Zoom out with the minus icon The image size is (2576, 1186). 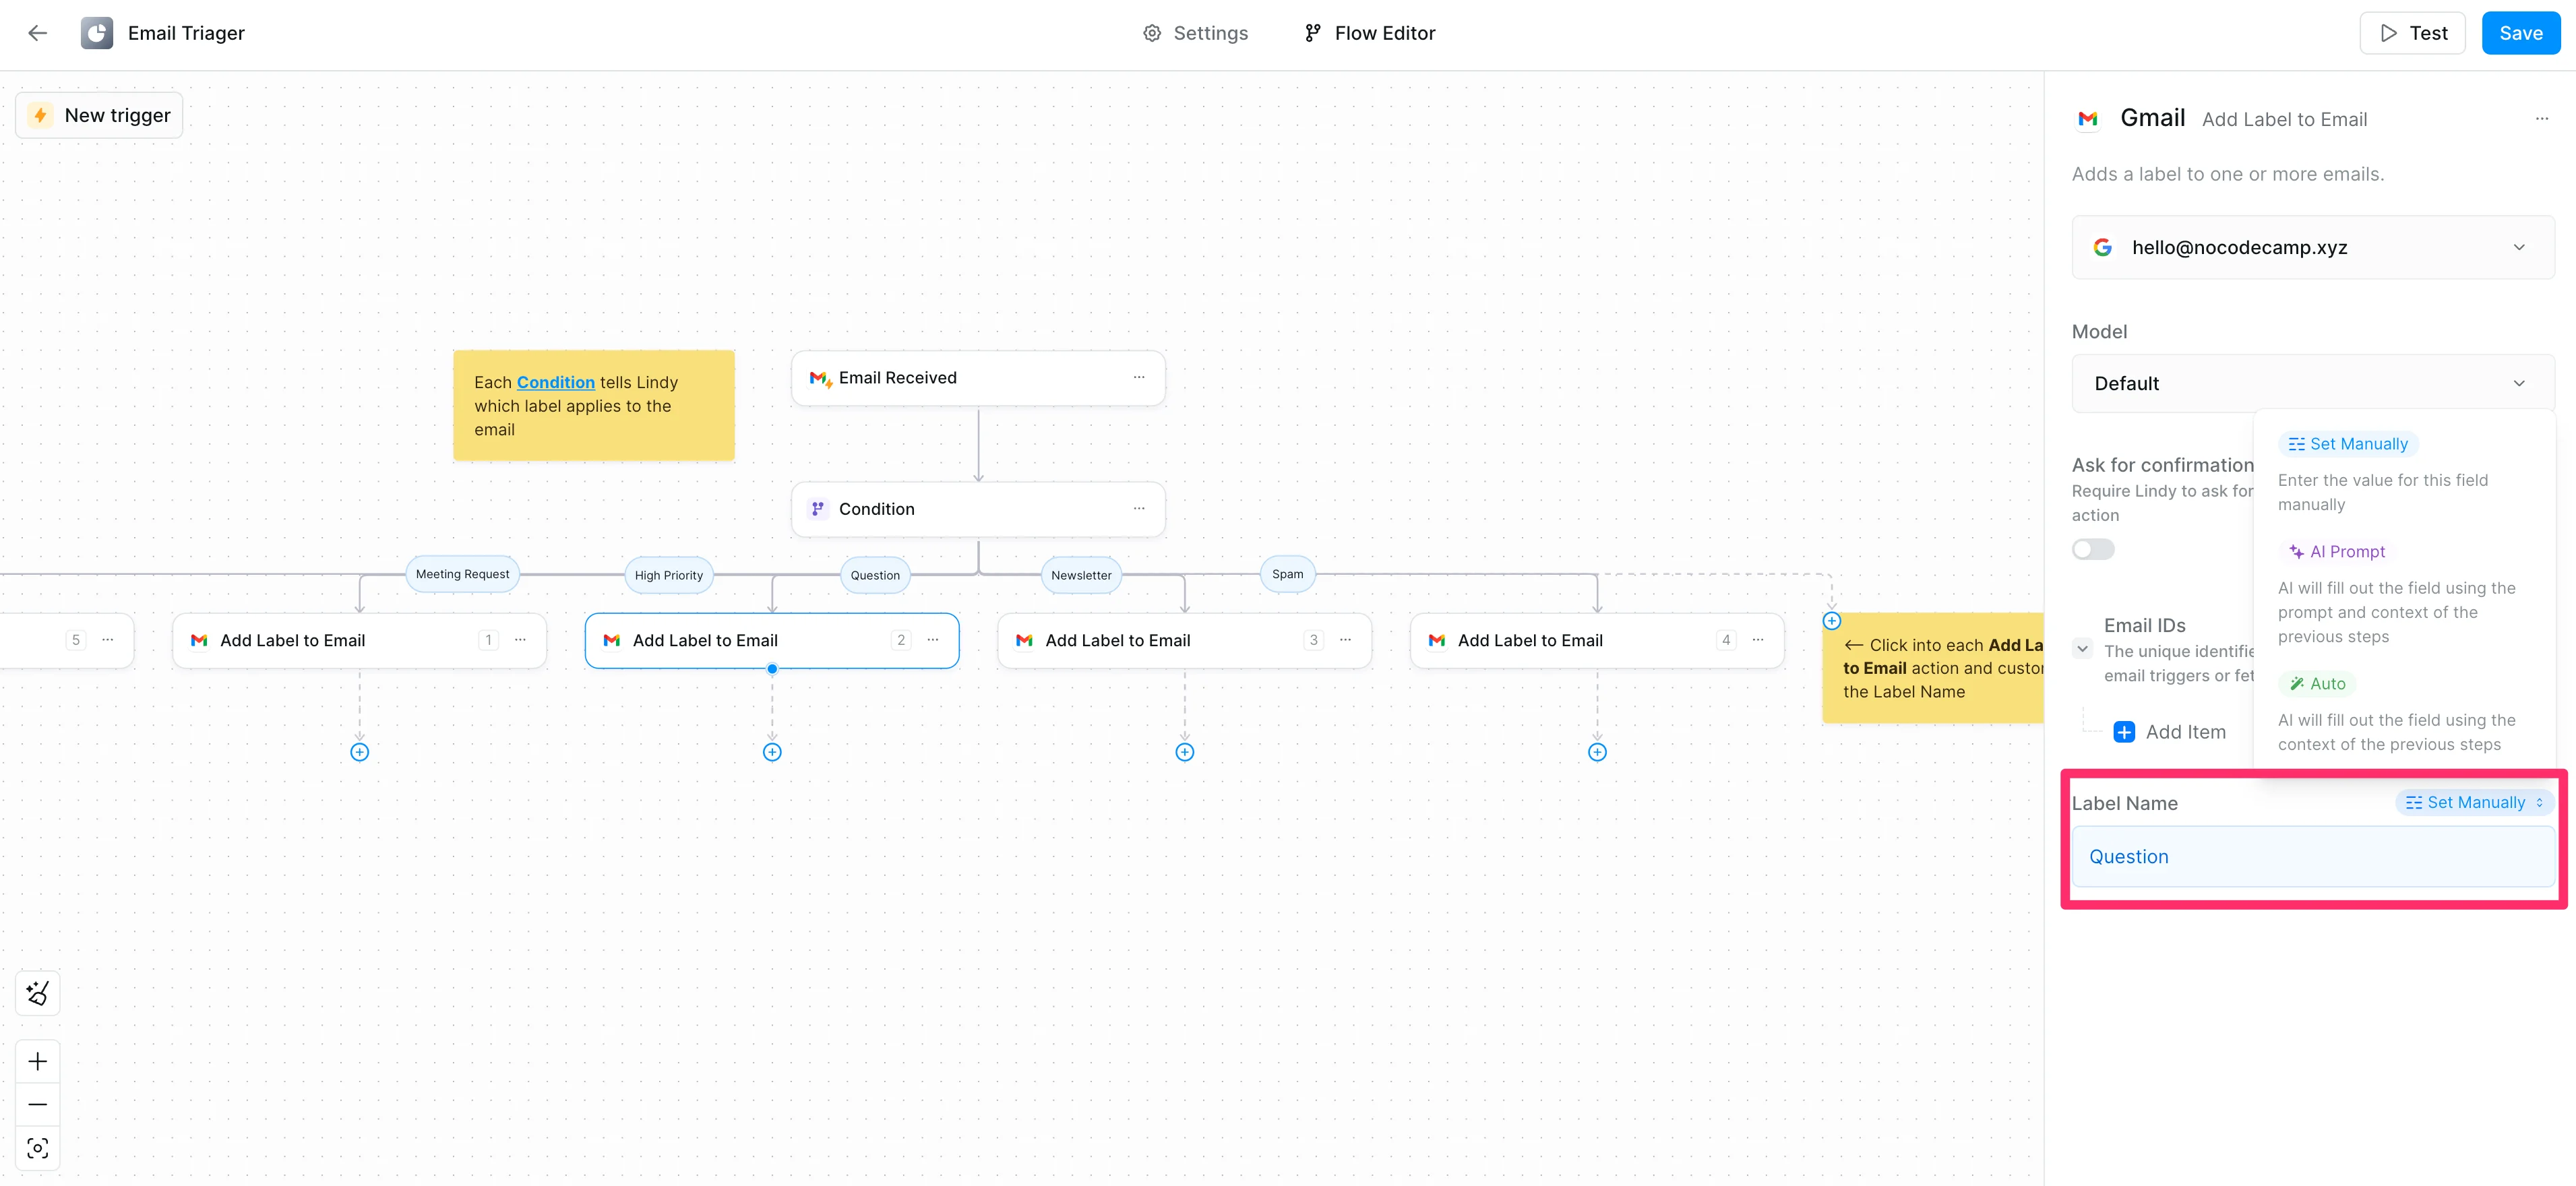[x=37, y=1104]
